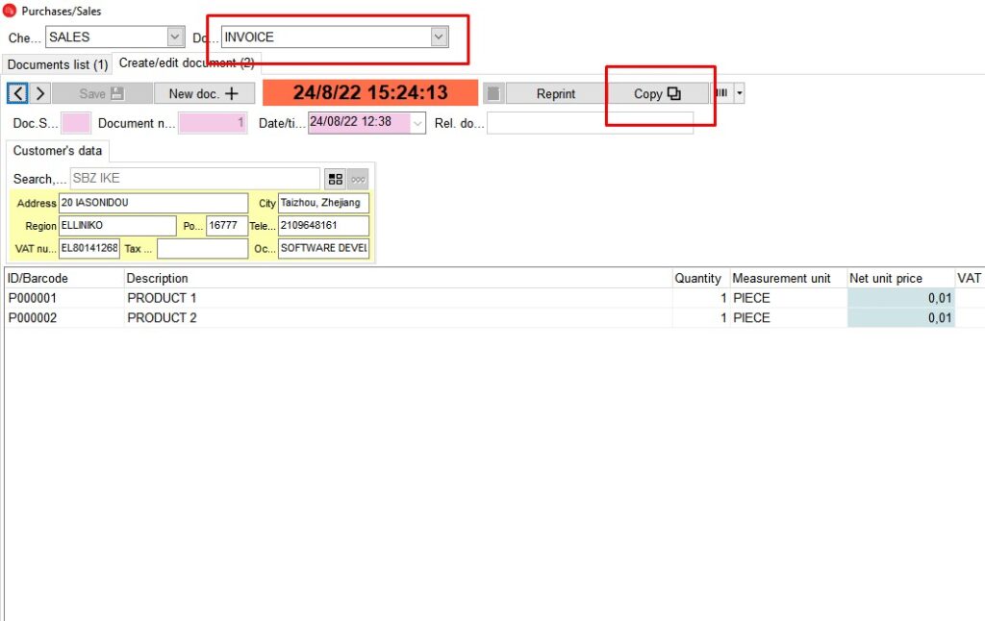985x621 pixels.
Task: Click the barcode icon in toolbar
Action: [720, 93]
